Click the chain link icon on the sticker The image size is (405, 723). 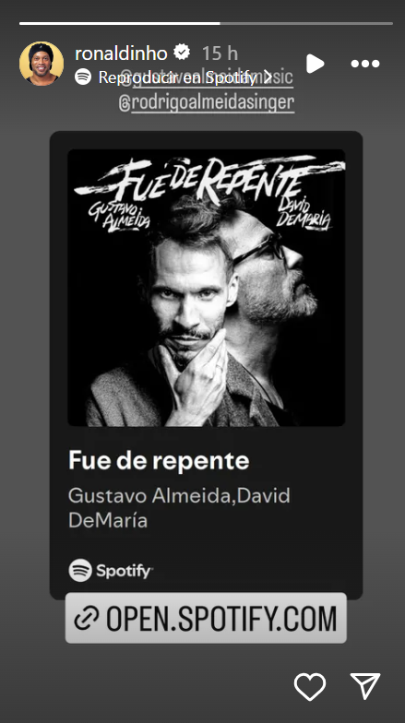(87, 618)
